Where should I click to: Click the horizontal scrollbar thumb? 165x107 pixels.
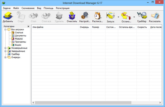83,103
